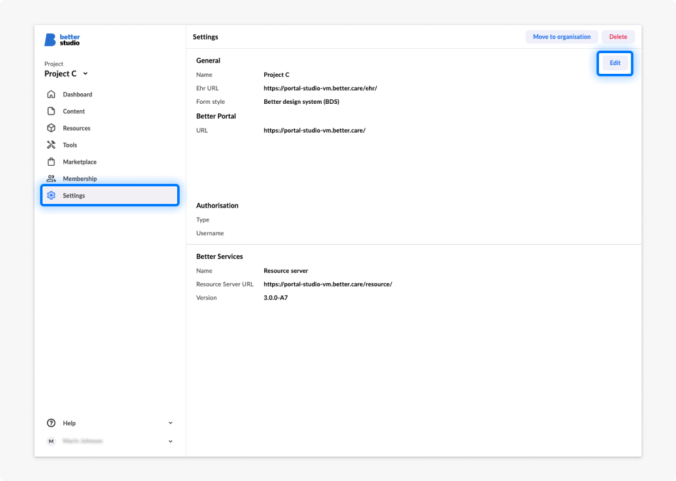
Task: Click the Membership people icon
Action: (x=51, y=178)
